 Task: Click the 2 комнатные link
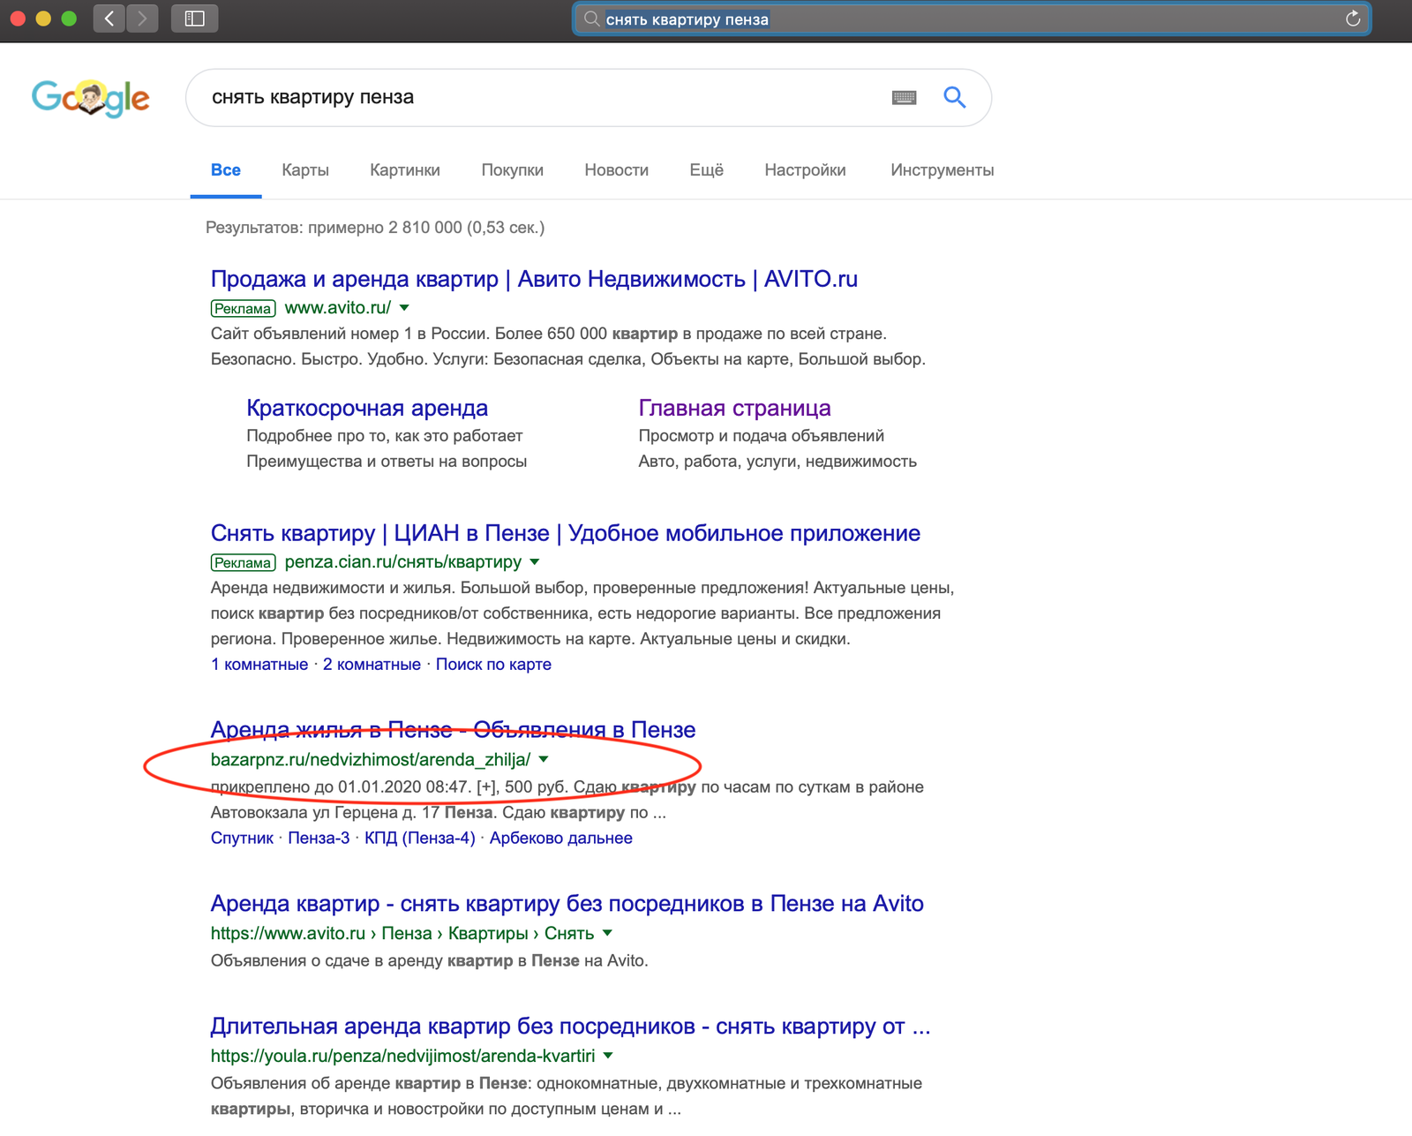click(x=372, y=665)
